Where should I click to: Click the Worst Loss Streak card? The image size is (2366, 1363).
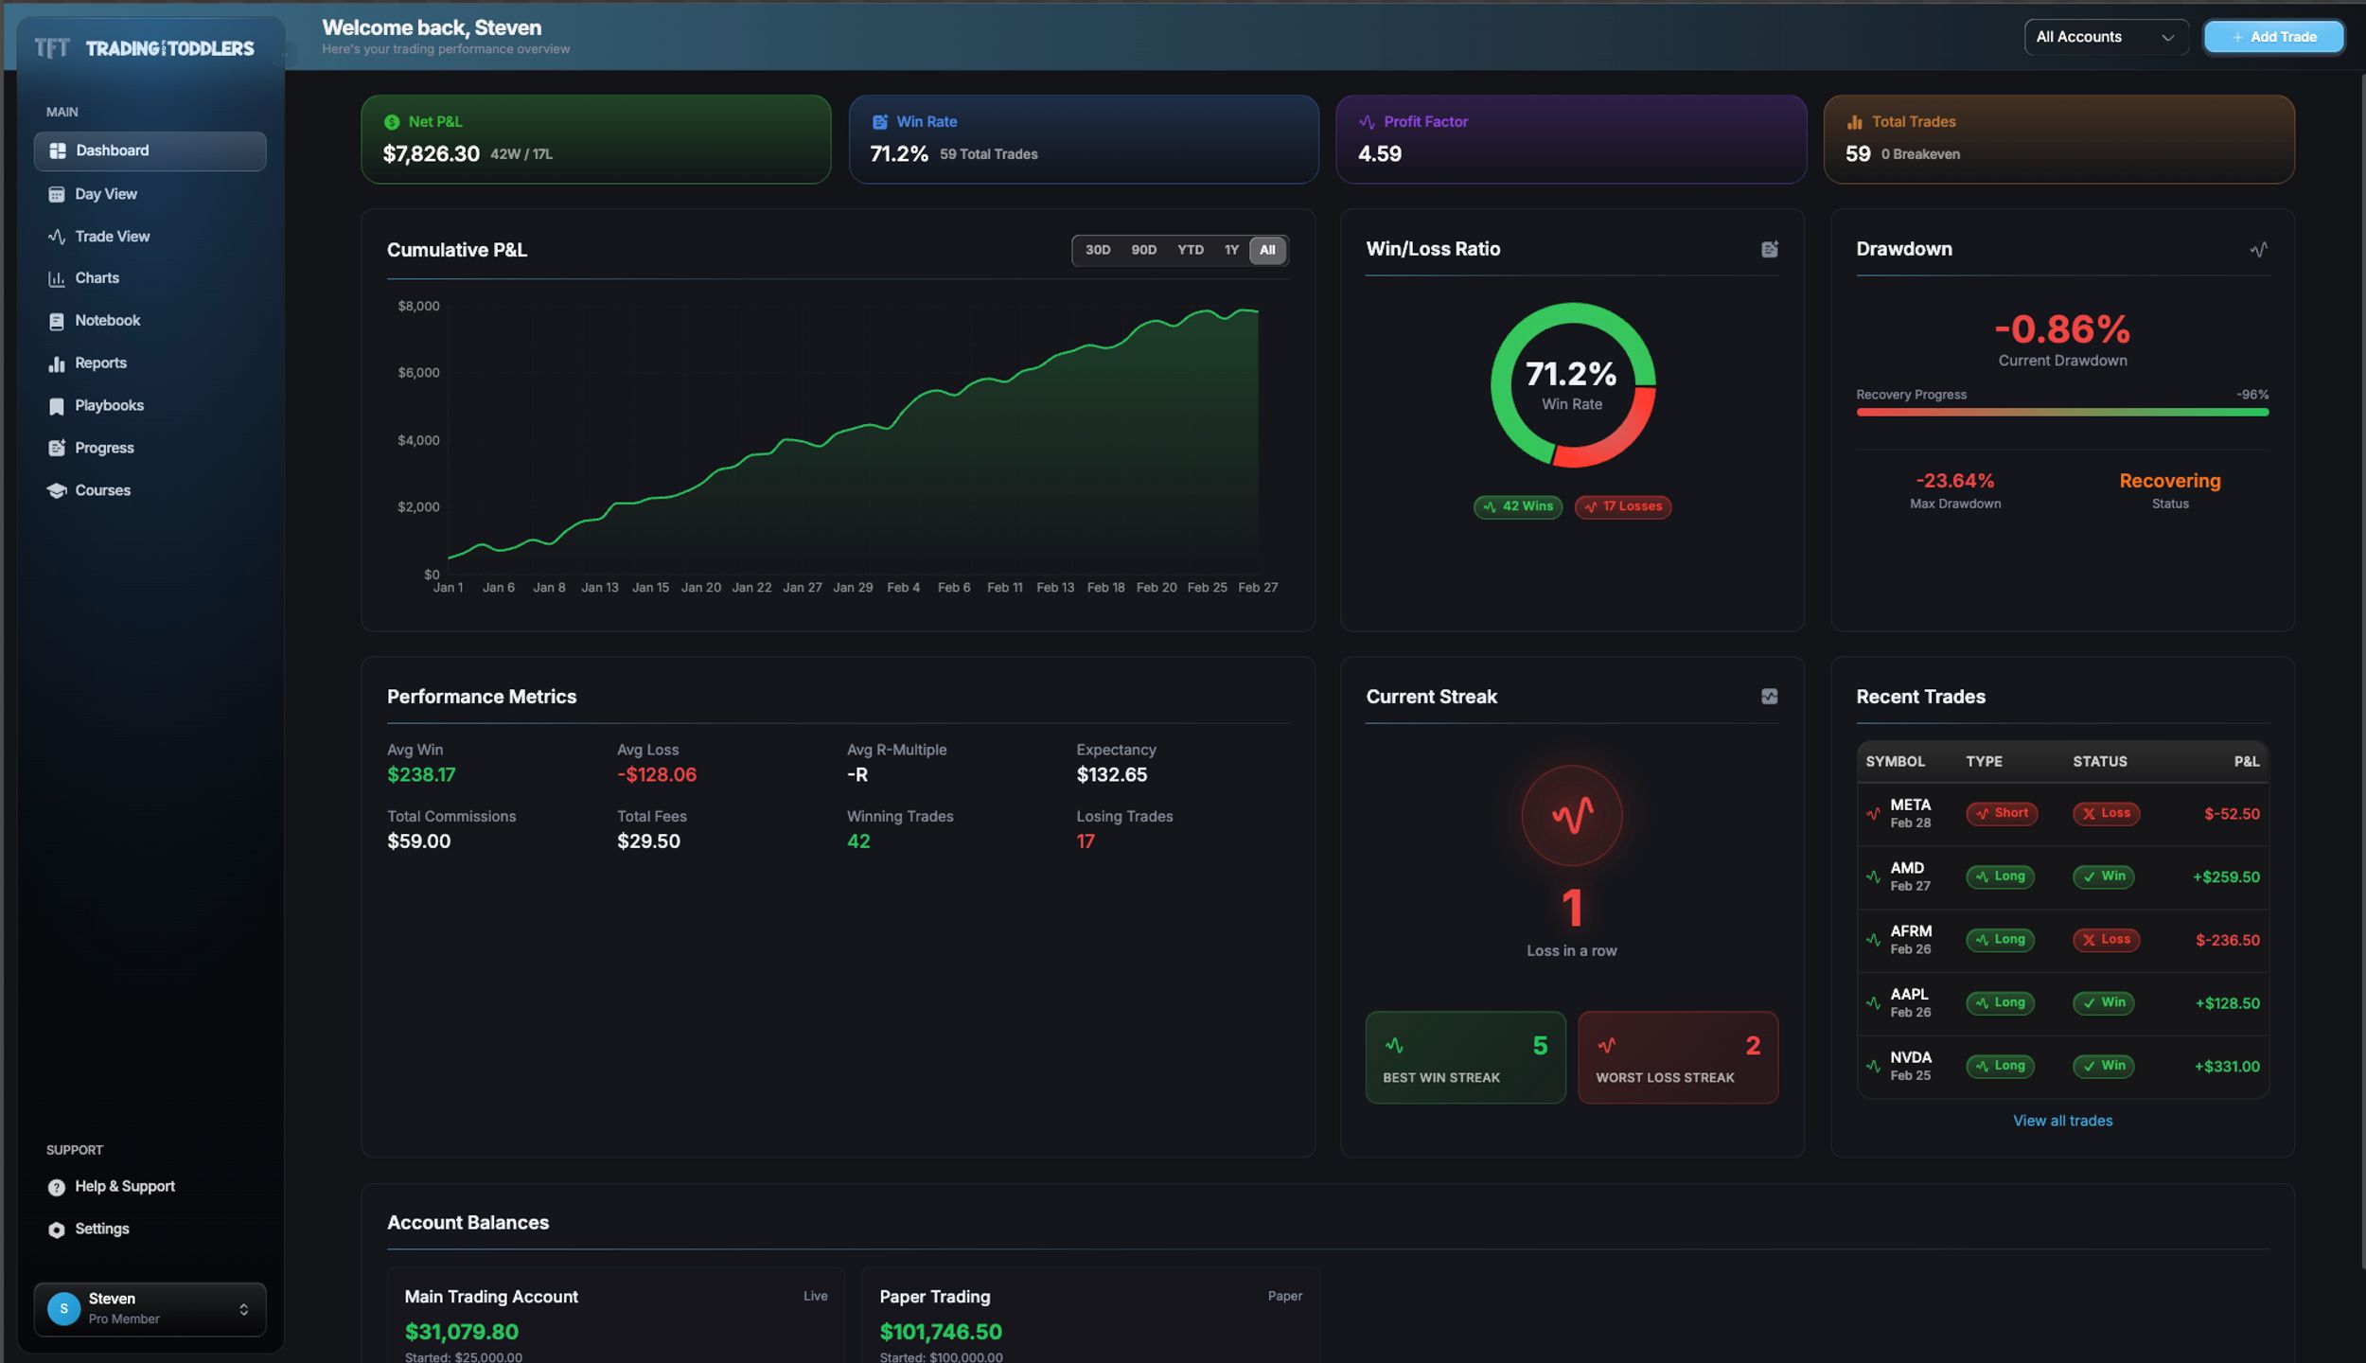point(1678,1057)
